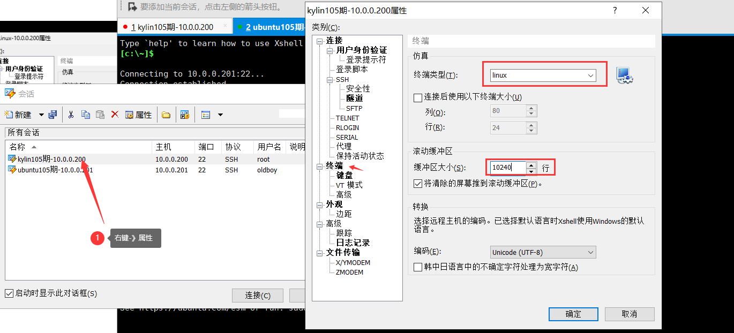The height and width of the screenshot is (333, 734).
Task: Increase columns with 列 spinner up arrow
Action: tap(531, 109)
